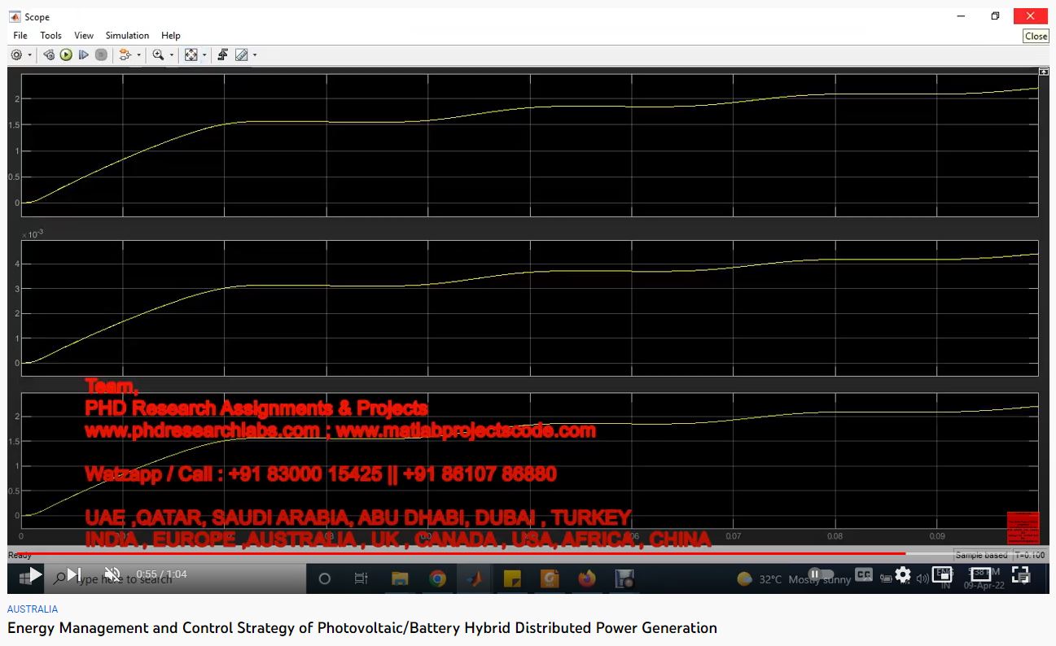
Task: Open the video player settings gear
Action: coord(903,574)
